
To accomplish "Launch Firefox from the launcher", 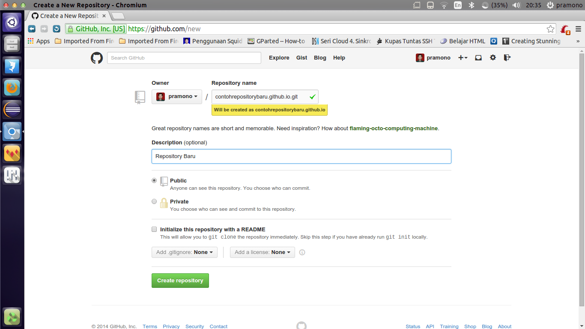I will coord(12,88).
